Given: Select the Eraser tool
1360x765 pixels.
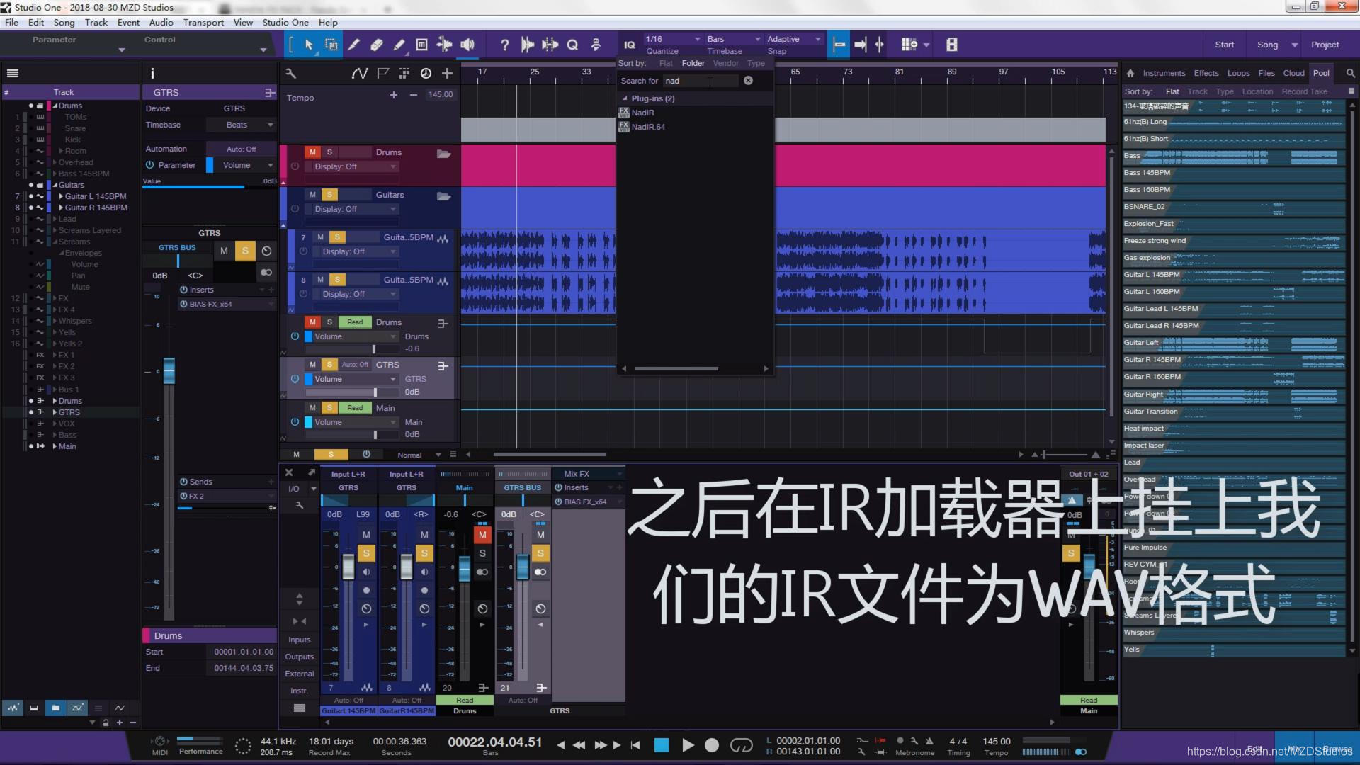Looking at the screenshot, I should click(x=376, y=45).
